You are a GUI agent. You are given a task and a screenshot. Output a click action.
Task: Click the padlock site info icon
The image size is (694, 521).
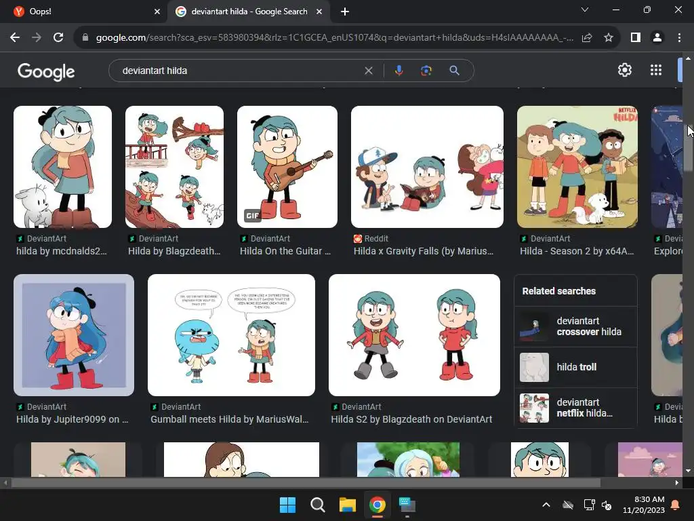coord(85,38)
